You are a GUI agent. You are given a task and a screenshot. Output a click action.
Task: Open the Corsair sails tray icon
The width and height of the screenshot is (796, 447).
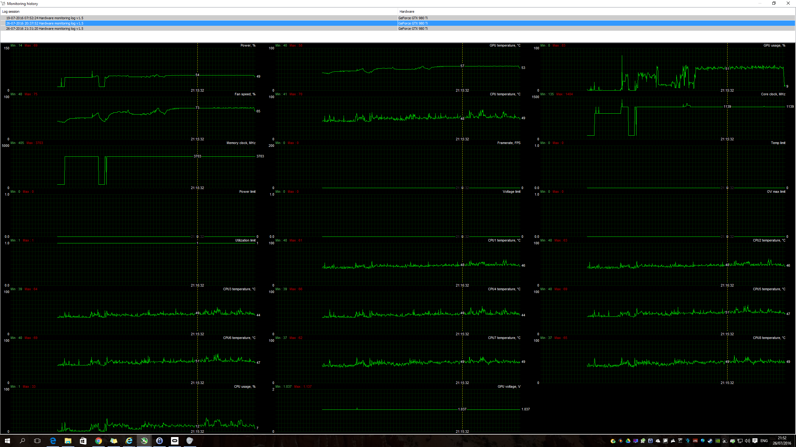673,441
